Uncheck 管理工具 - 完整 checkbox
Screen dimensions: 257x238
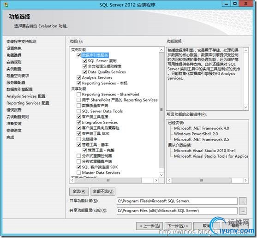pos(85,150)
